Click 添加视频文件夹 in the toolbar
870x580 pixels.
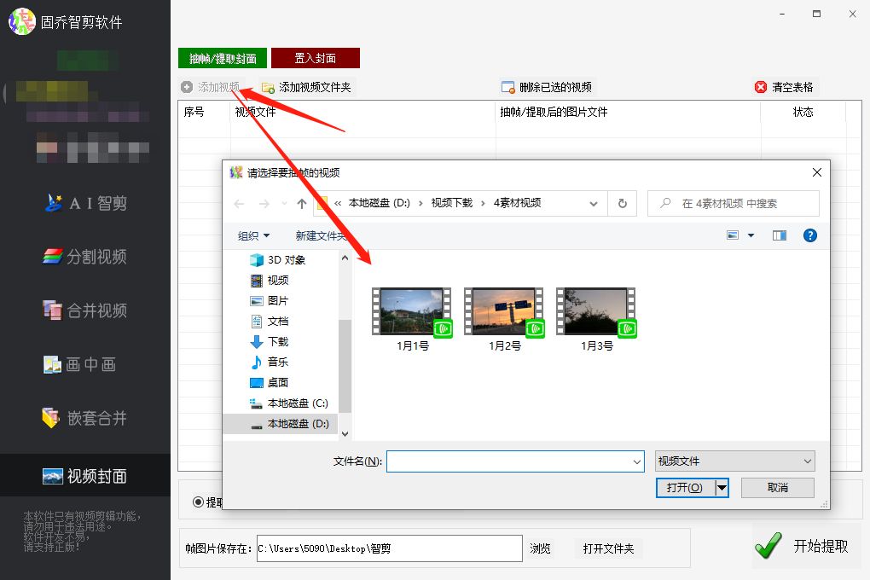[x=307, y=87]
